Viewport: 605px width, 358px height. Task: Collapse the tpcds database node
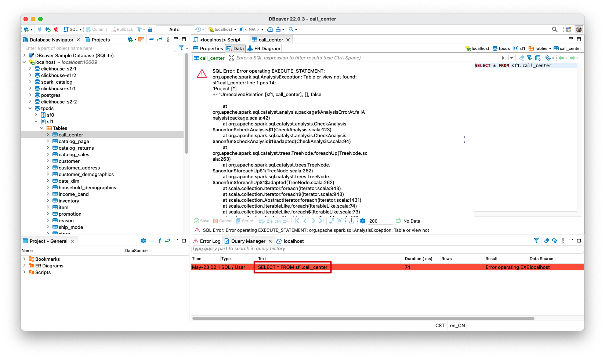pos(30,109)
